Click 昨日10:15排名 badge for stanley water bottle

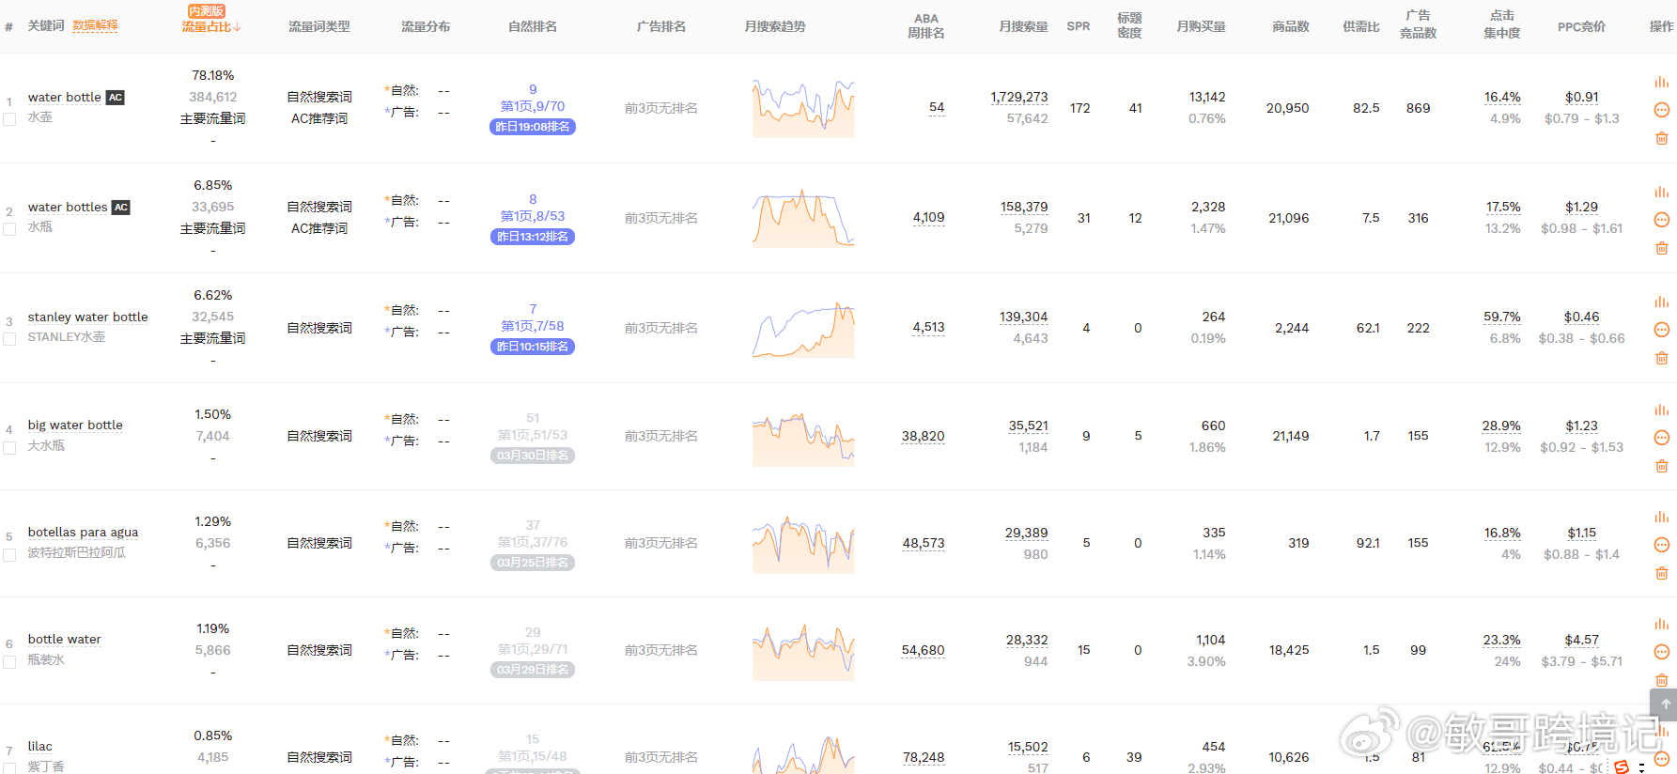tap(533, 347)
